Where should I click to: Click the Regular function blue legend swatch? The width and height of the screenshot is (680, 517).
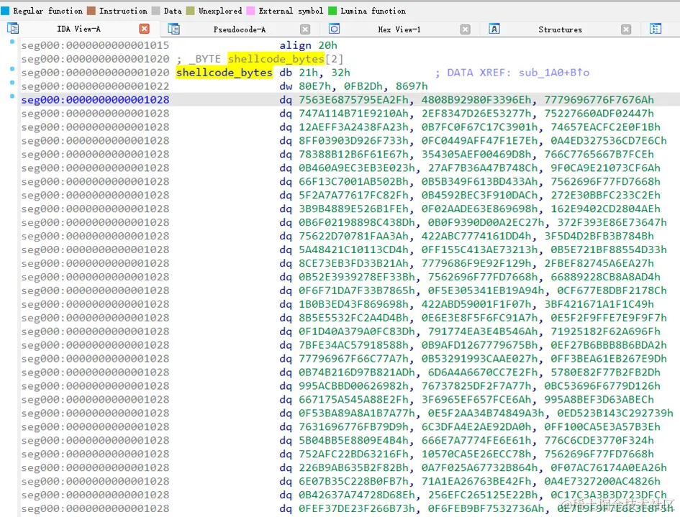click(5, 11)
